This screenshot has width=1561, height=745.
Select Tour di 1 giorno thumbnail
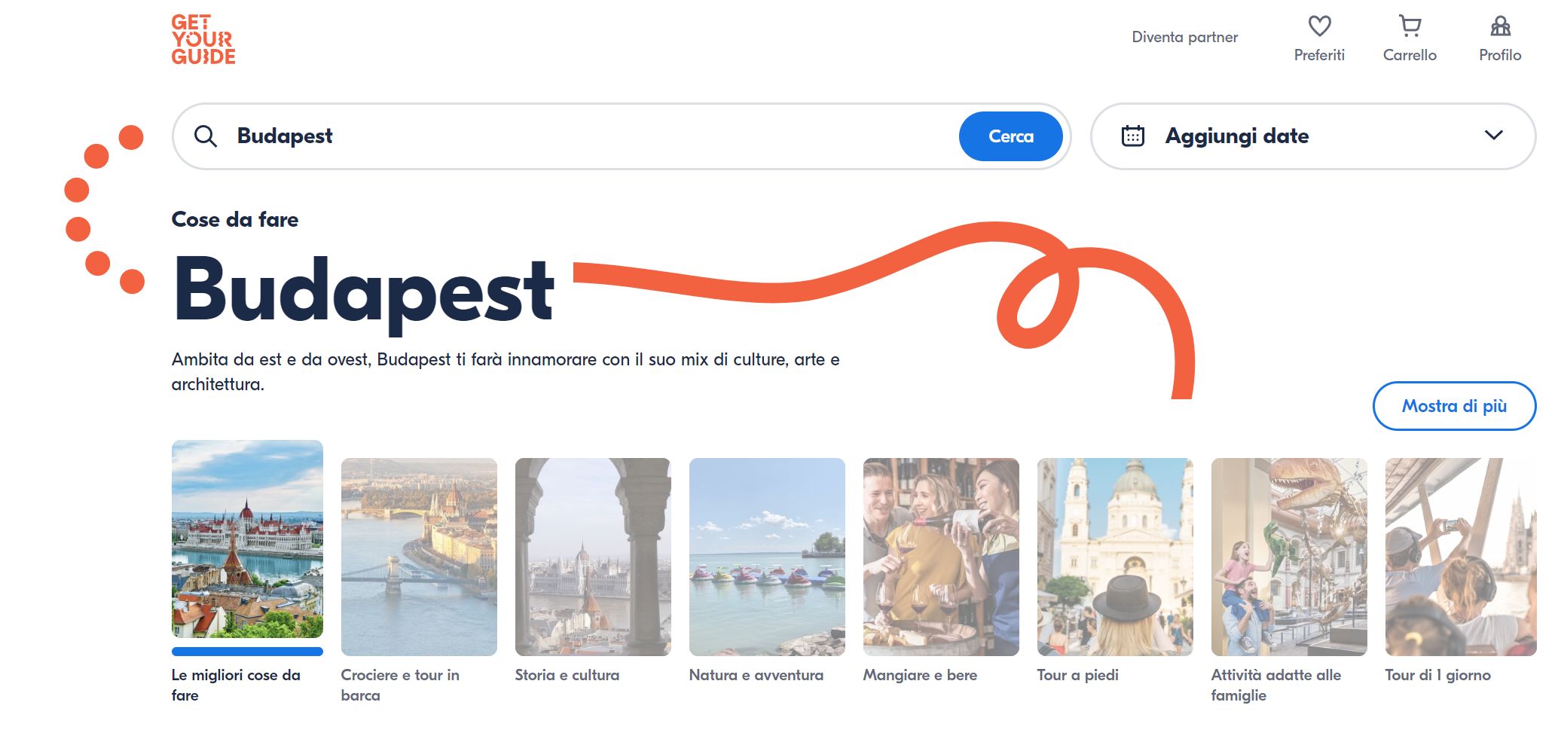[1461, 557]
